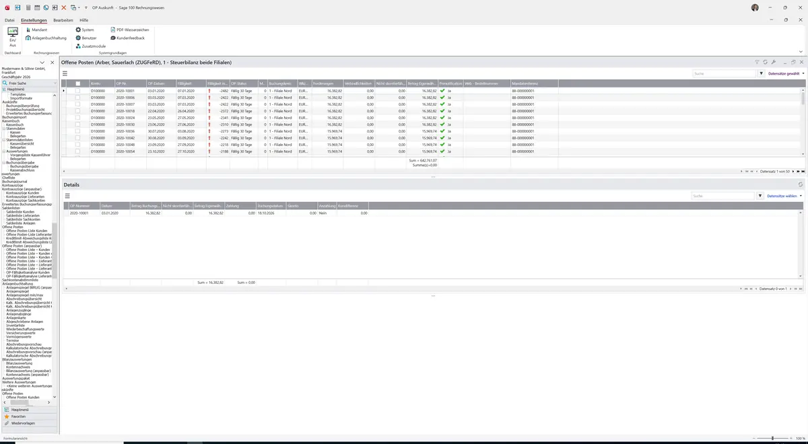The image size is (808, 444).
Task: Collapse the ribbon chevron
Action: tap(800, 51)
